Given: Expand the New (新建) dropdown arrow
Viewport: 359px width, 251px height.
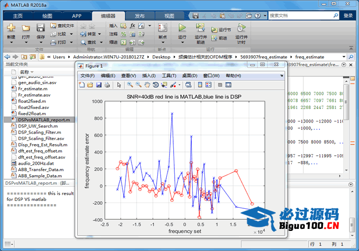Looking at the screenshot, I should 11,43.
